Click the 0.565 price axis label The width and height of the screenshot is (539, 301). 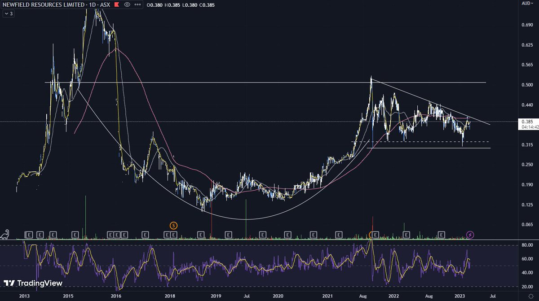pyautogui.click(x=526, y=65)
